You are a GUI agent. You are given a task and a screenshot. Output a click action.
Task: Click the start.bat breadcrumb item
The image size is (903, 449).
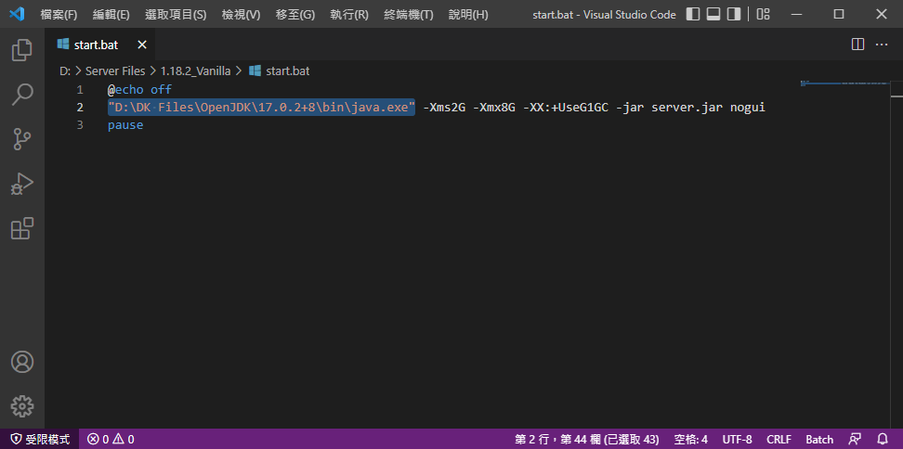point(280,71)
